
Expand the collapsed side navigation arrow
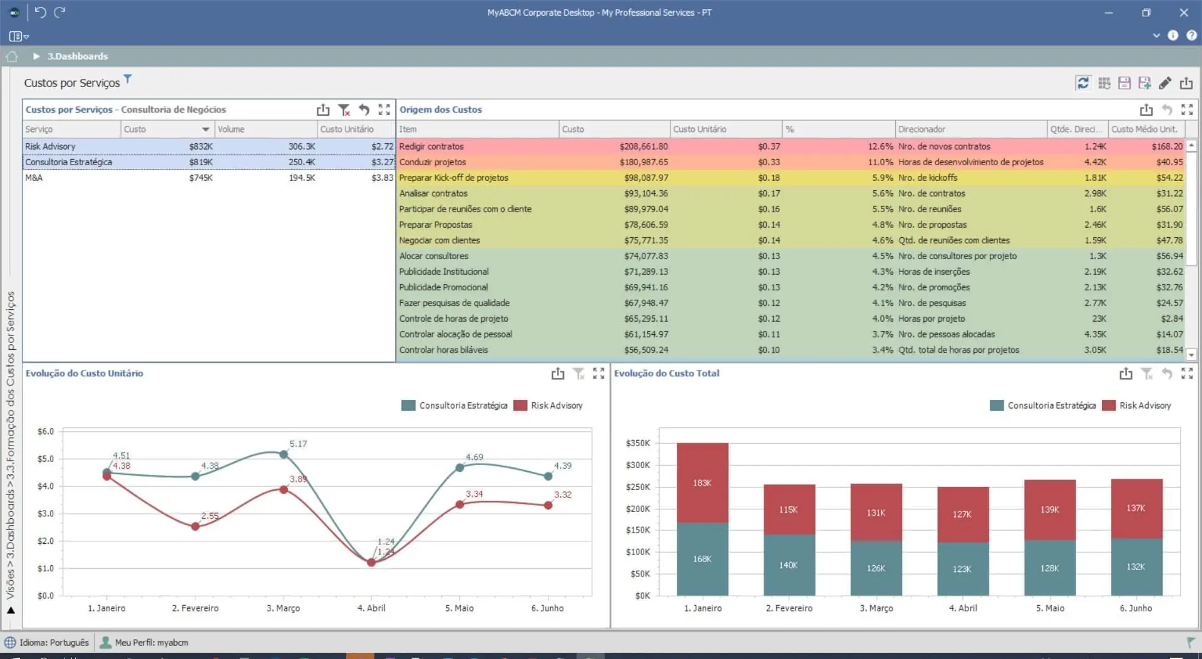11,610
